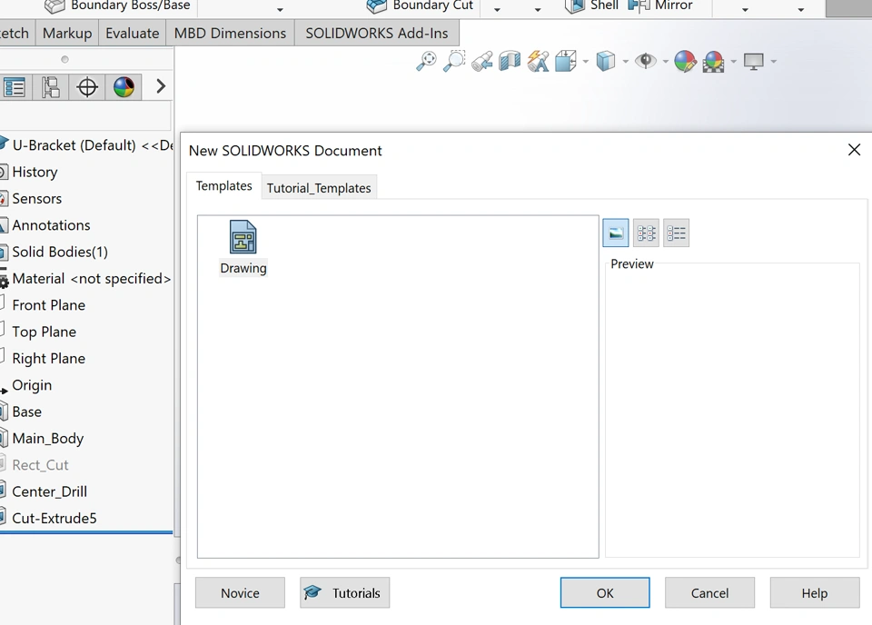Select History in feature tree

click(29, 172)
